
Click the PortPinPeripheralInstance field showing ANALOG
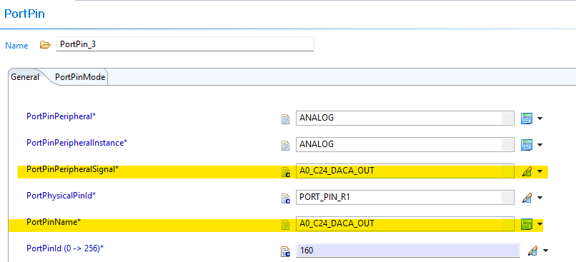404,144
